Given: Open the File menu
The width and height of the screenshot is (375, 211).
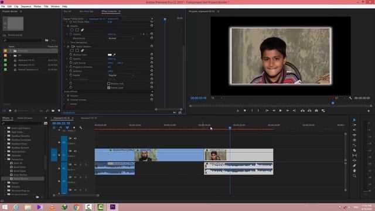Looking at the screenshot, I should tap(3, 6).
